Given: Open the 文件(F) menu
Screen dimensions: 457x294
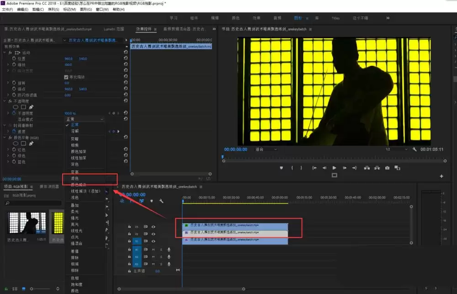Looking at the screenshot, I should (x=7, y=9).
